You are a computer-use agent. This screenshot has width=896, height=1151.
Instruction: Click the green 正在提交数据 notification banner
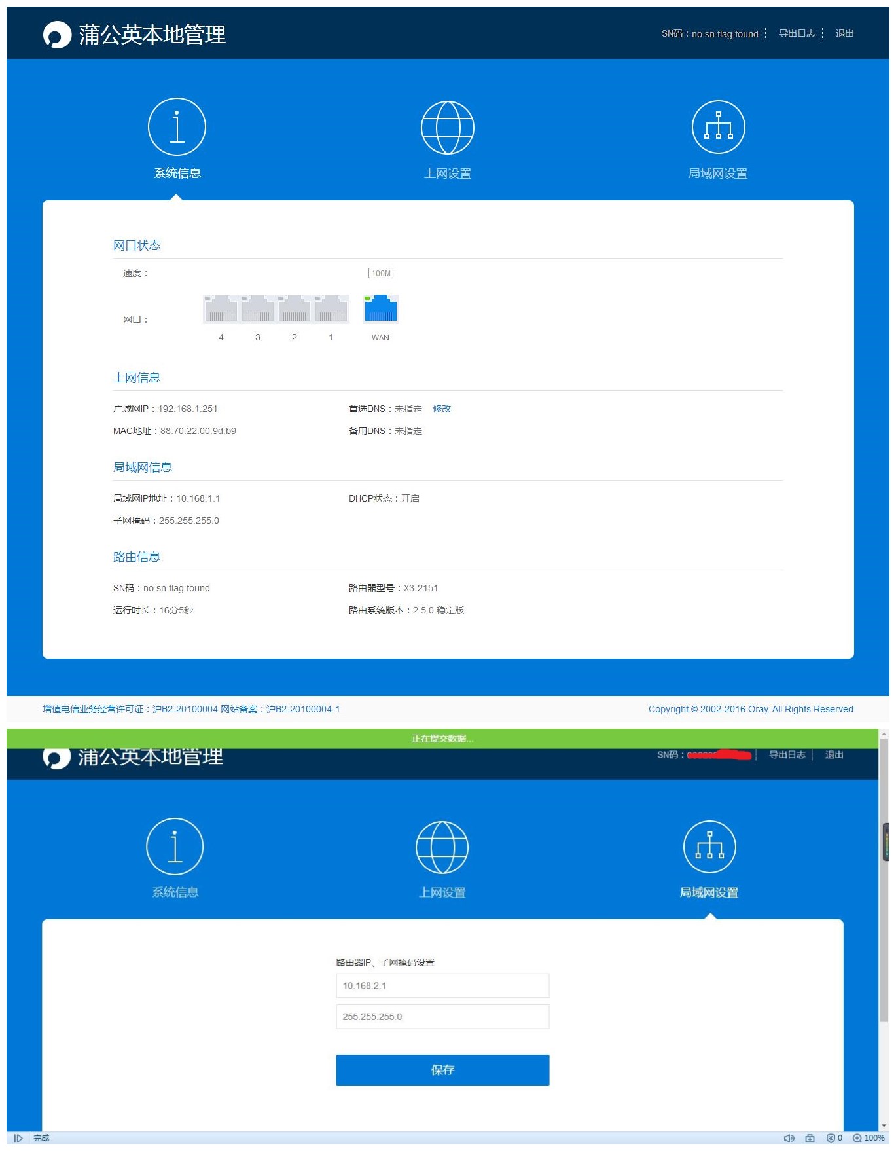pos(442,739)
